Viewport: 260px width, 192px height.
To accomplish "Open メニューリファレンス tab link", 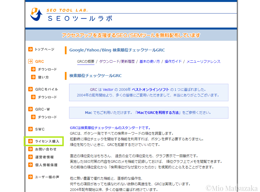I will point(203,62).
